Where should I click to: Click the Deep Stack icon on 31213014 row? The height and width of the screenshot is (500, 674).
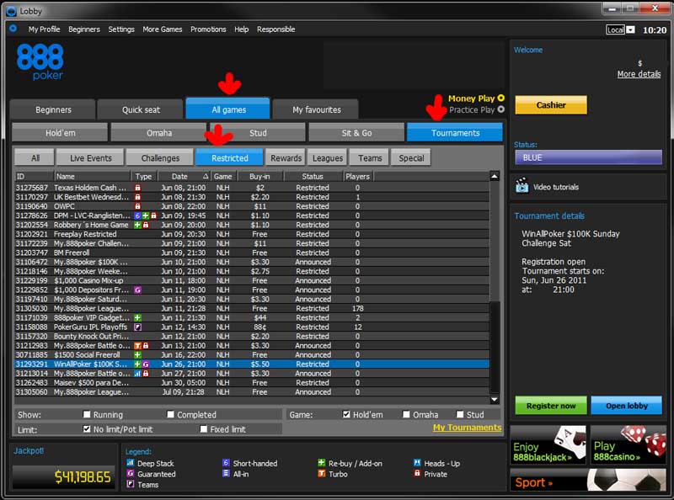pos(137,374)
